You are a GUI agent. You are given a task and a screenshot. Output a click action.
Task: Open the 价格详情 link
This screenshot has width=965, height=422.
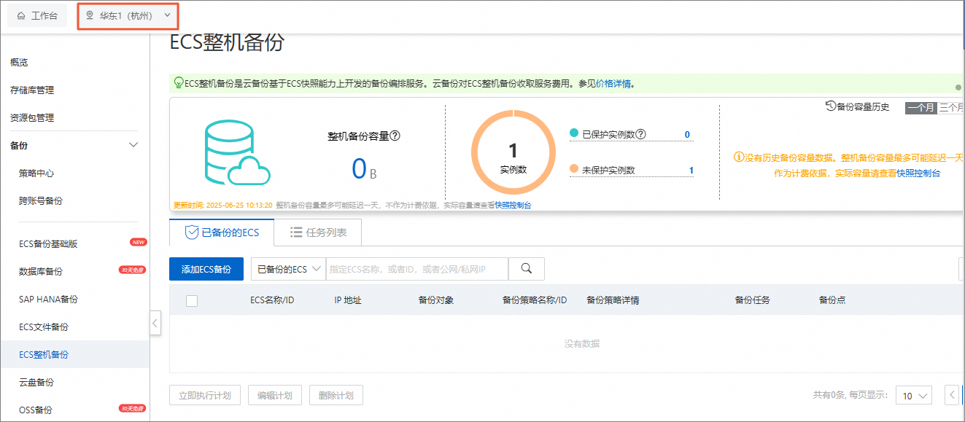[613, 84]
